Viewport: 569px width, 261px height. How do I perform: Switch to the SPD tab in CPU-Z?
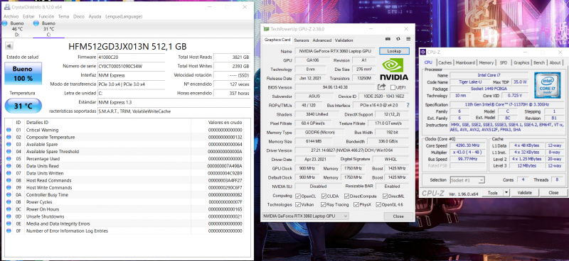pyautogui.click(x=504, y=62)
